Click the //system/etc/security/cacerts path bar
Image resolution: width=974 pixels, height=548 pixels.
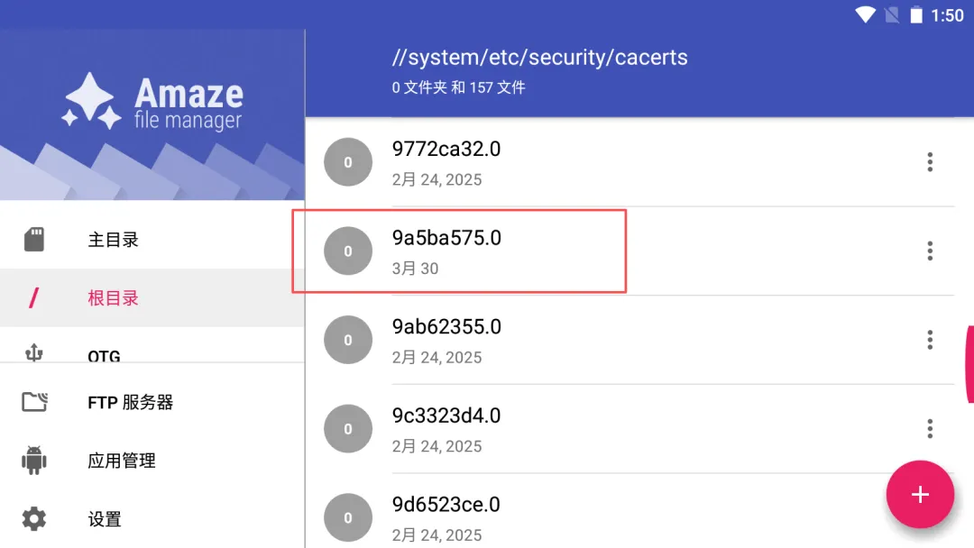tap(539, 58)
